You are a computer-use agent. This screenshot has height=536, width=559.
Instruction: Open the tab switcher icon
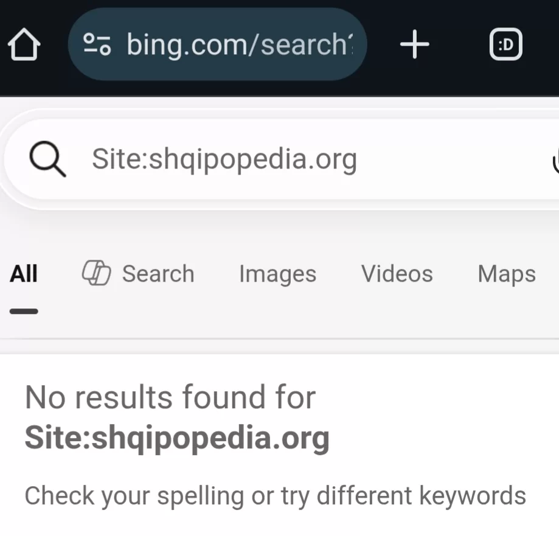coord(505,45)
